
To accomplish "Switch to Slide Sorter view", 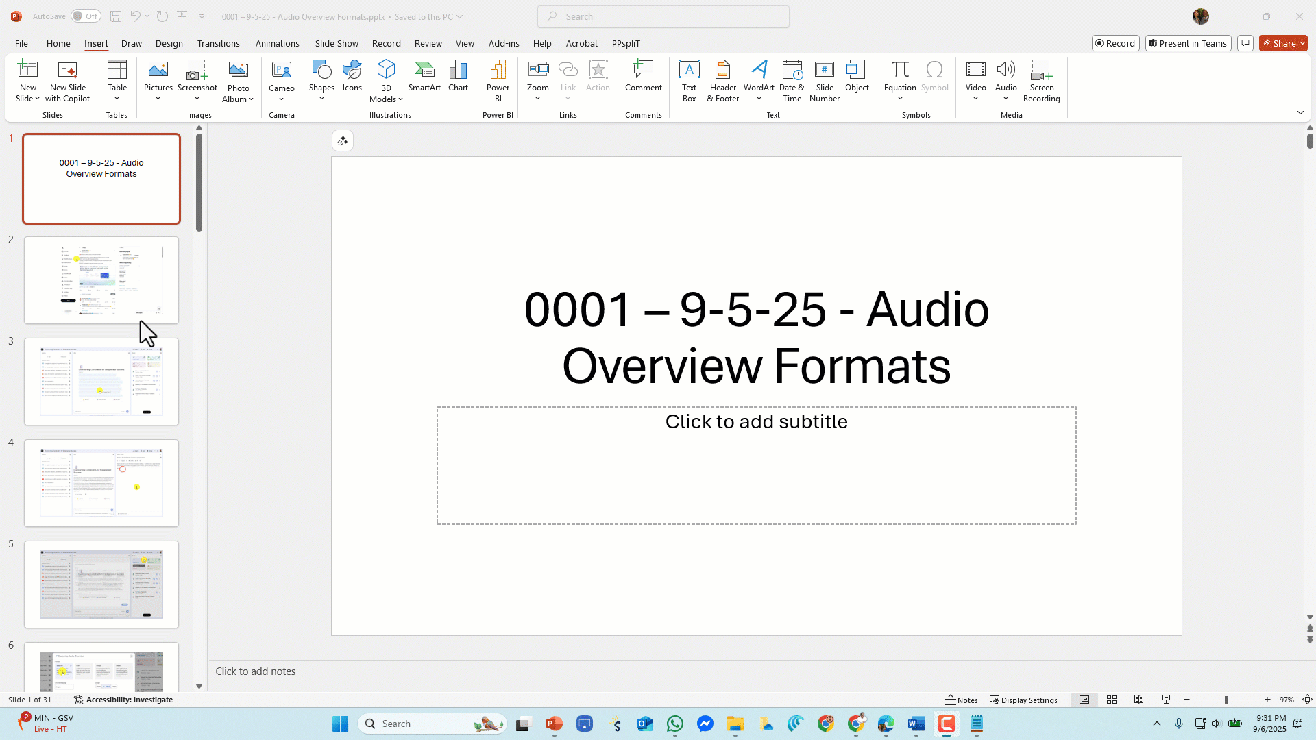I will (x=1112, y=700).
